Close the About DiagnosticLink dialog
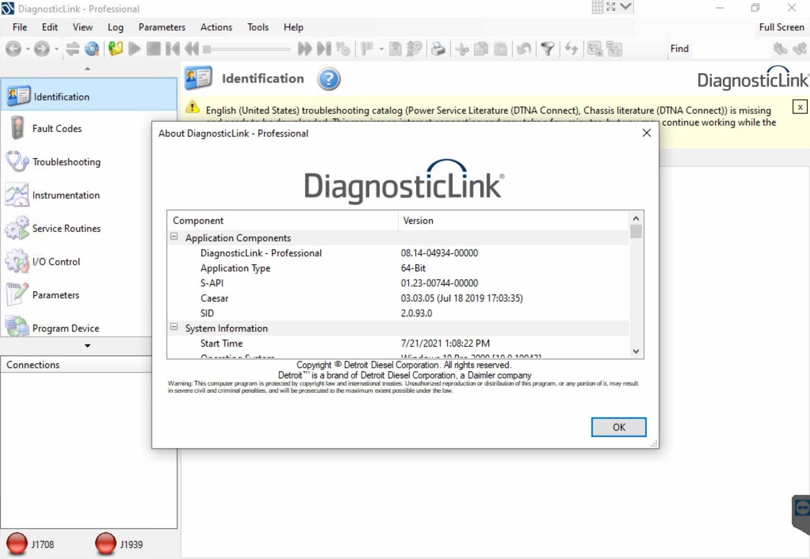This screenshot has width=810, height=559. (647, 133)
